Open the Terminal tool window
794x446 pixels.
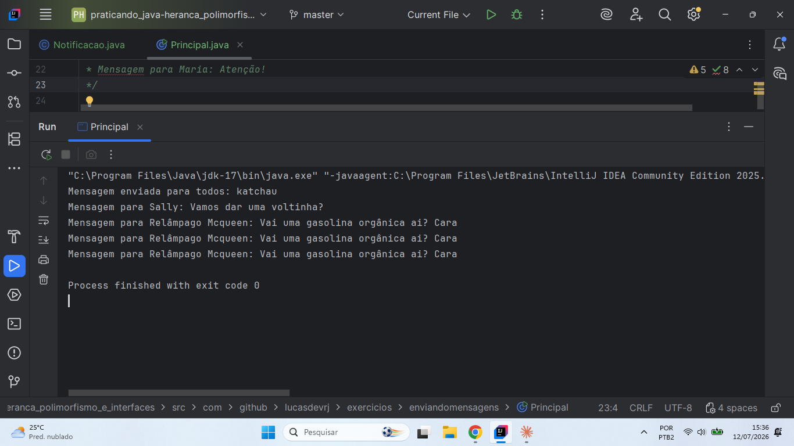pos(15,324)
